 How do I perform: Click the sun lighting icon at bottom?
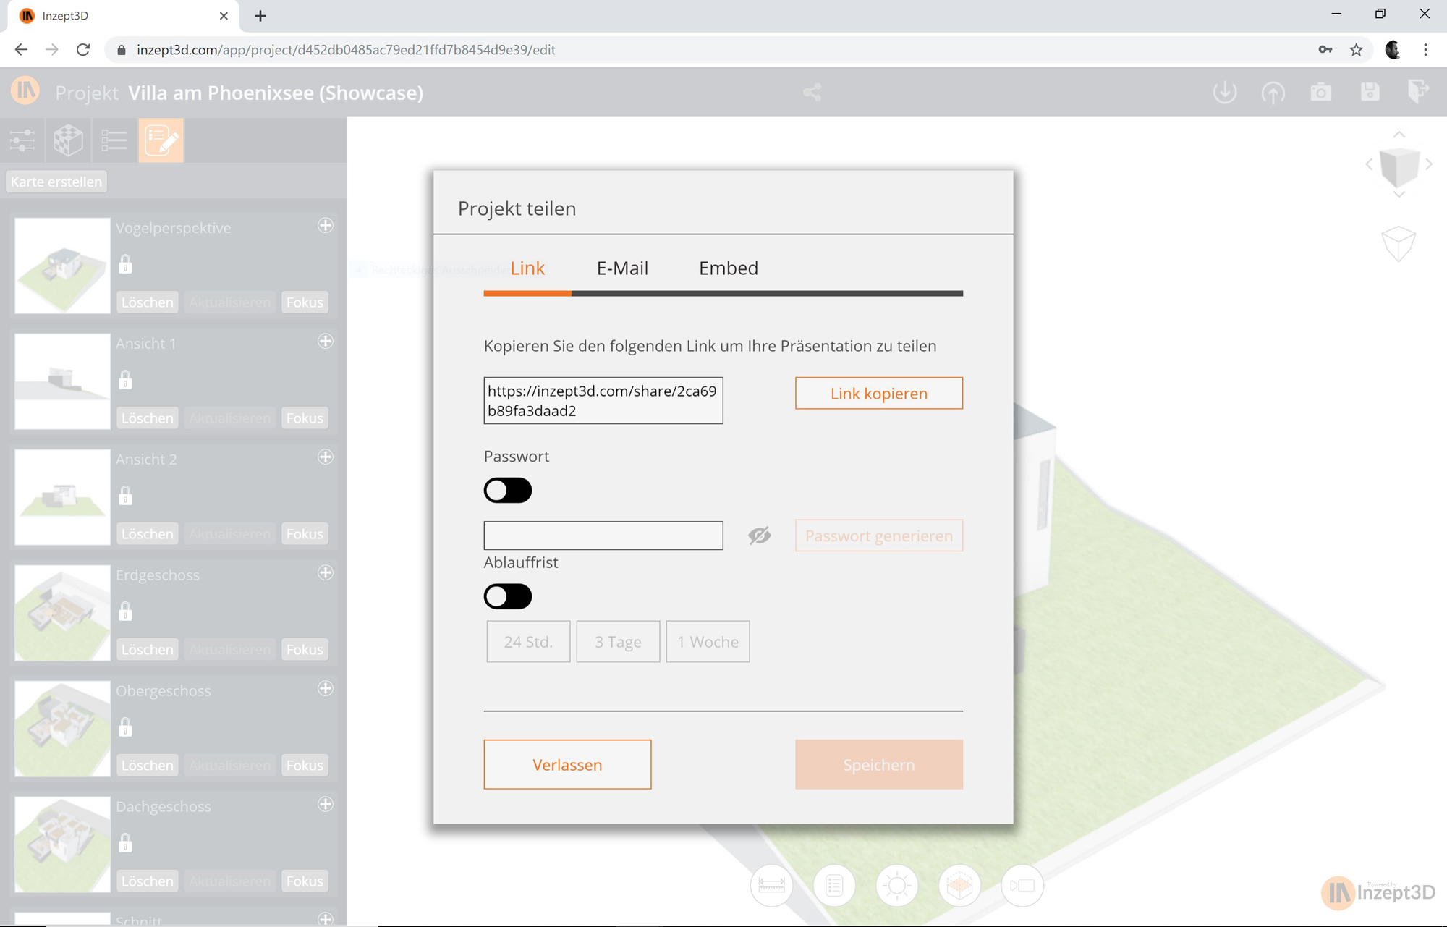click(x=897, y=885)
